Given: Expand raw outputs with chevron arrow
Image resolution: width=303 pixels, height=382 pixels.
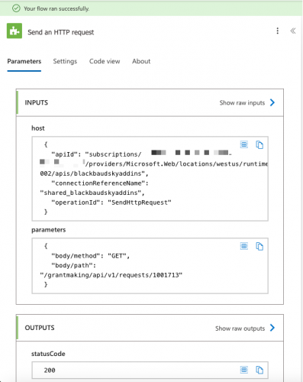Looking at the screenshot, I should click(x=272, y=328).
